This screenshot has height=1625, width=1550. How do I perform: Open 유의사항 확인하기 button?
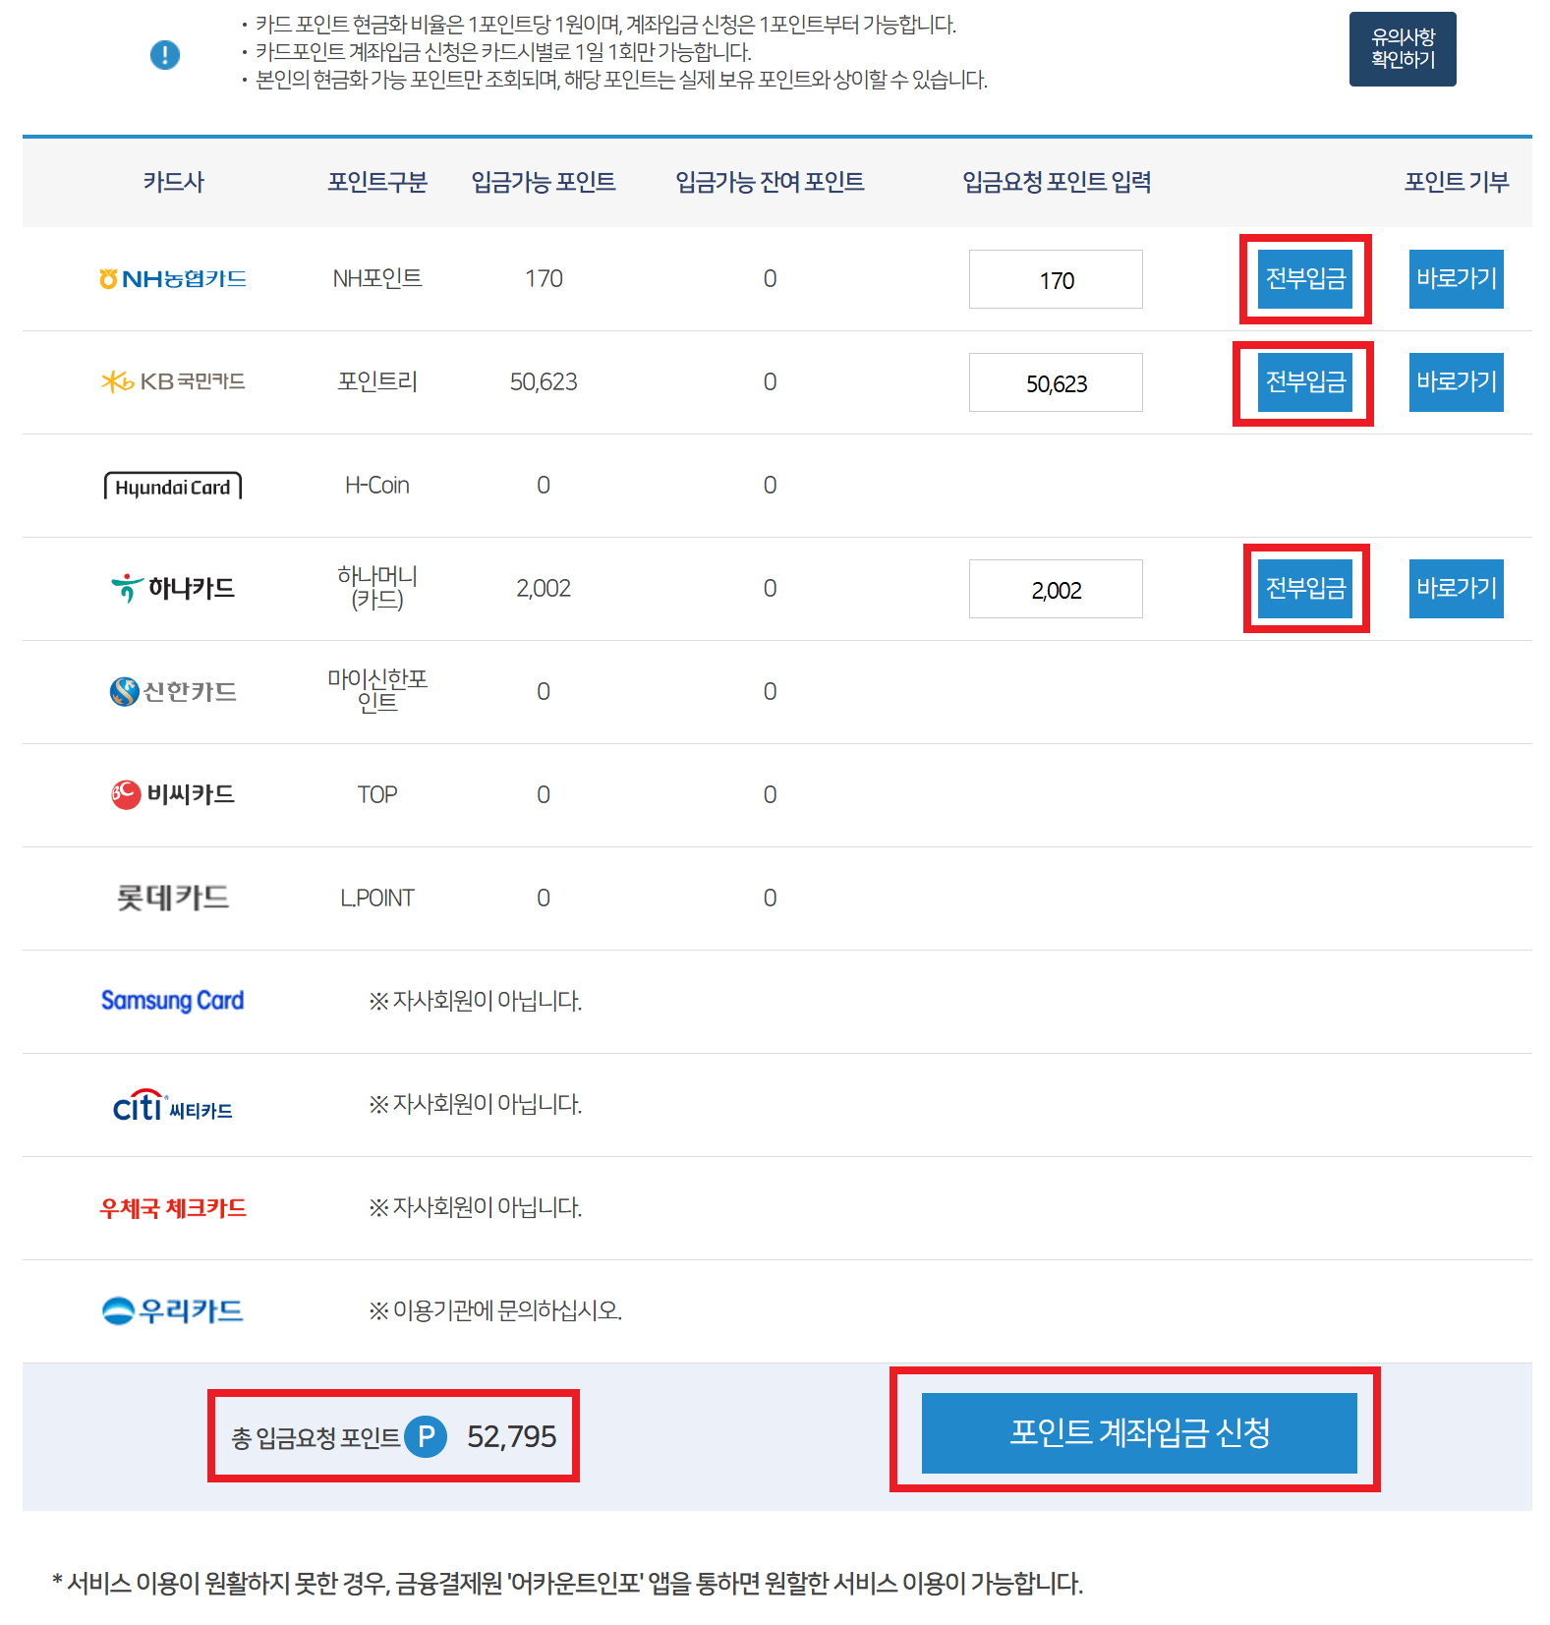1403,49
